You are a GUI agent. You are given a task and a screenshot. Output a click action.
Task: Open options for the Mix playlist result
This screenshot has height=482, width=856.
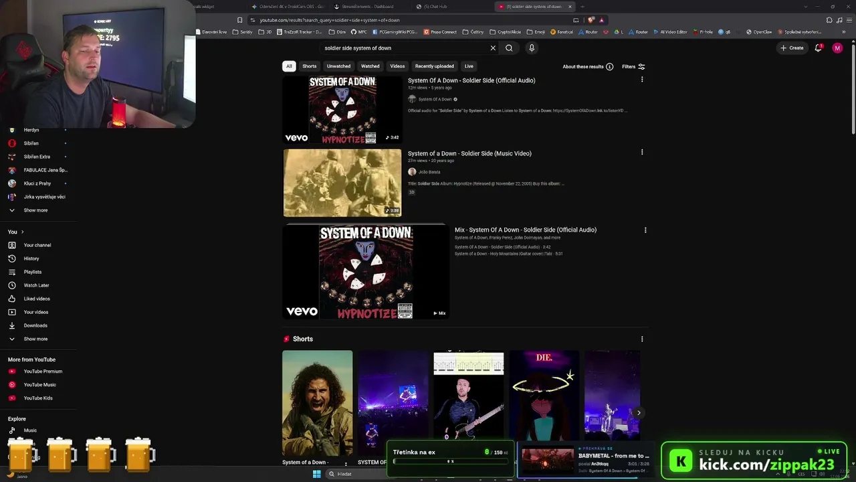pyautogui.click(x=645, y=230)
